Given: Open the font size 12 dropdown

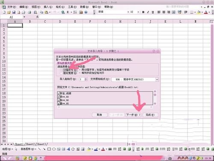Looking at the screenshot, I should [x=138, y=12].
